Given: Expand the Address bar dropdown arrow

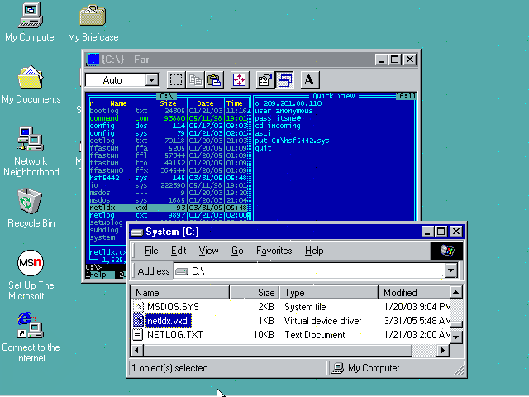Looking at the screenshot, I should tap(451, 270).
